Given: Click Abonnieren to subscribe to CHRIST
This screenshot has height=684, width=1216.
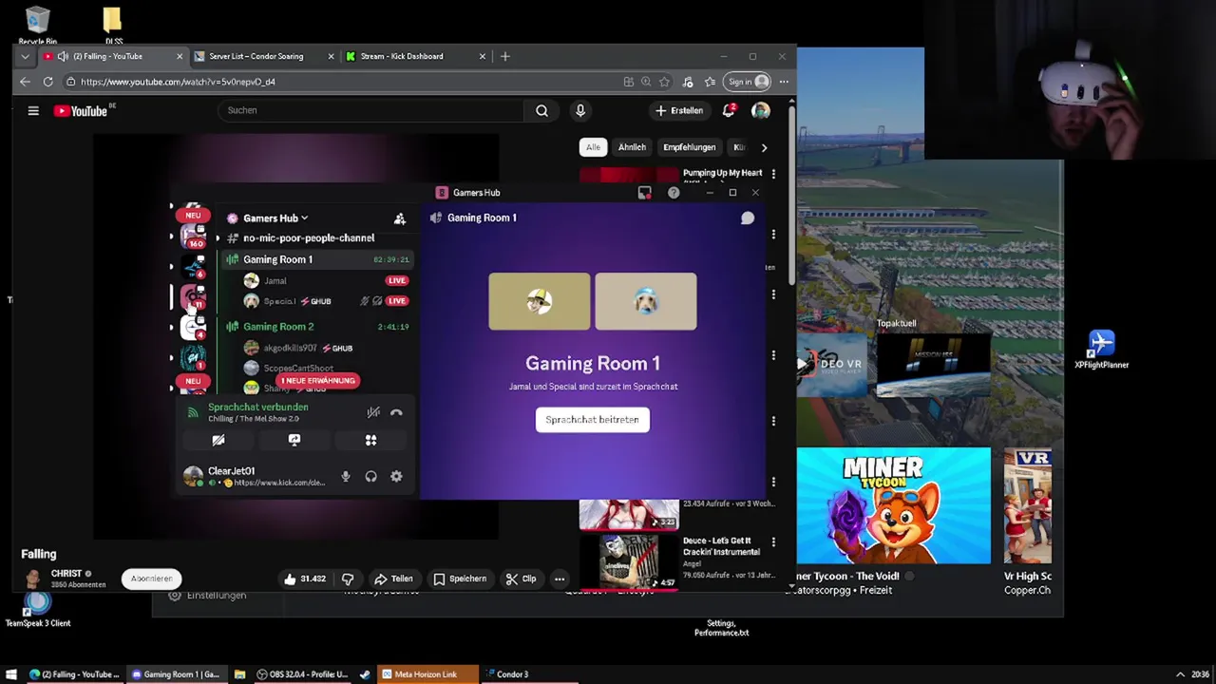Looking at the screenshot, I should [x=152, y=579].
